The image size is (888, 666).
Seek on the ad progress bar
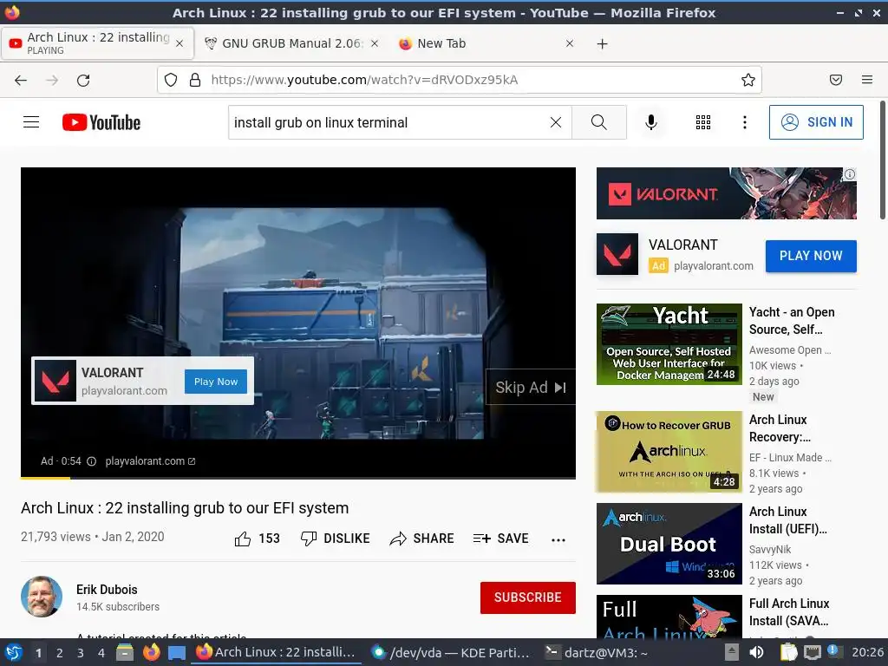pos(298,479)
